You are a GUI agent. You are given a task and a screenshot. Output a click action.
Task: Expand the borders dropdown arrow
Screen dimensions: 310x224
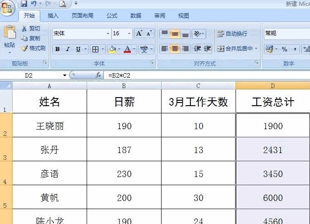(x=102, y=49)
